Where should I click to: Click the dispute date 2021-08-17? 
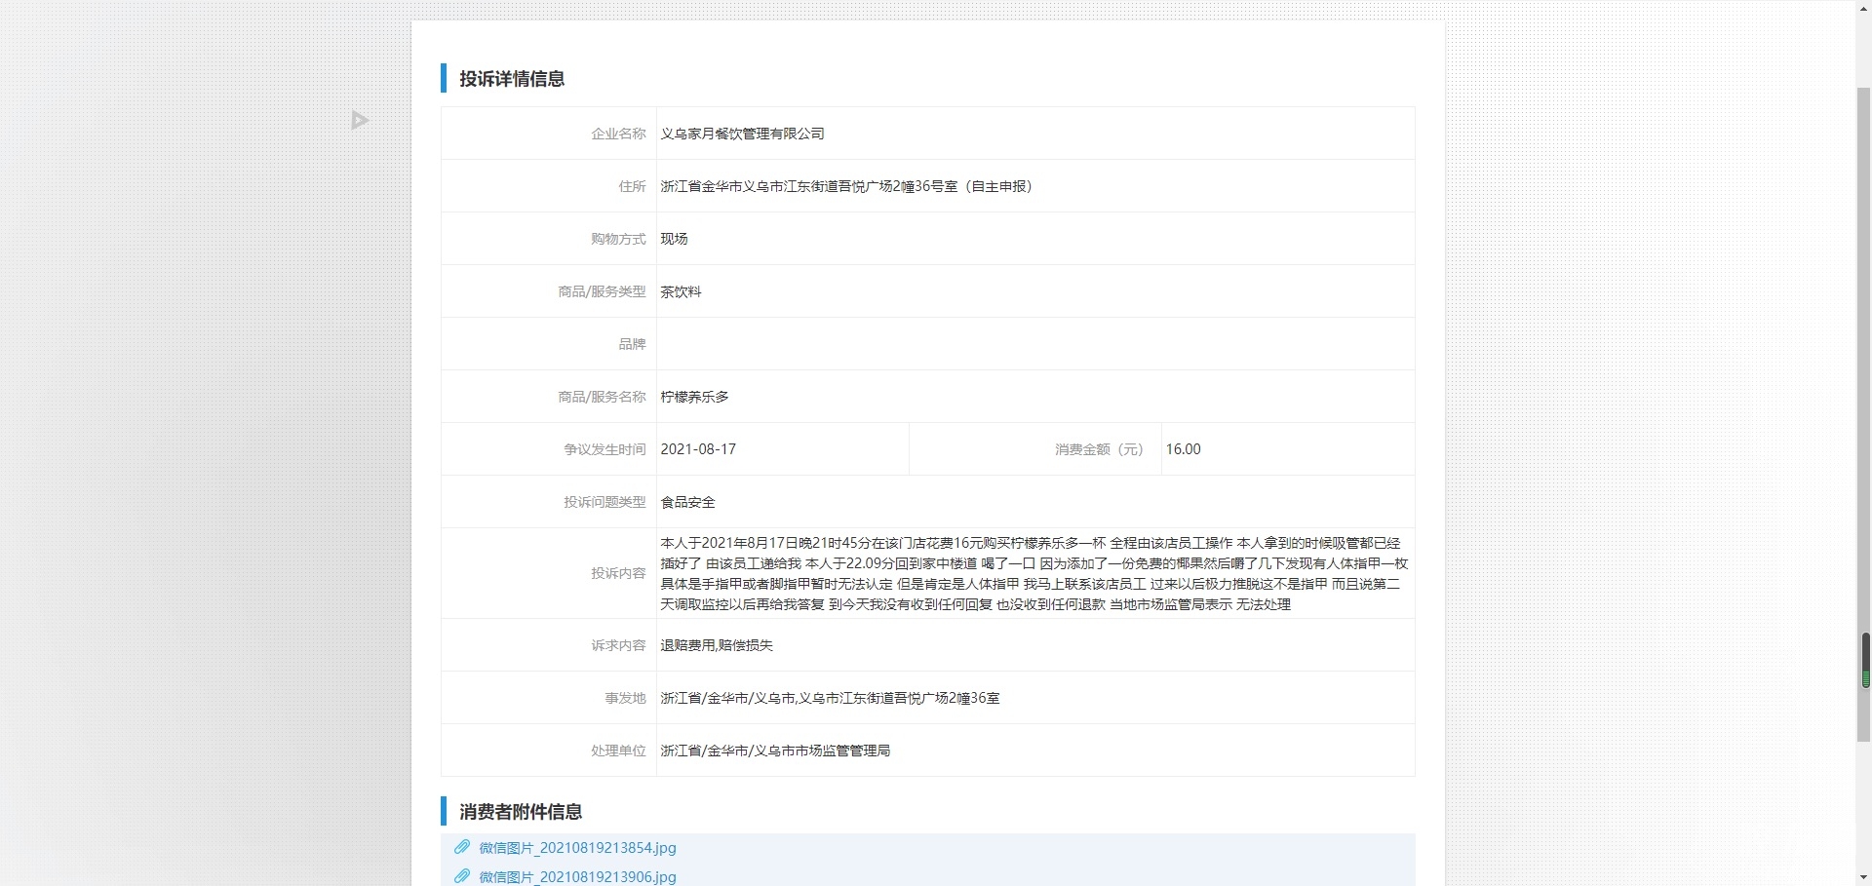pyautogui.click(x=698, y=449)
